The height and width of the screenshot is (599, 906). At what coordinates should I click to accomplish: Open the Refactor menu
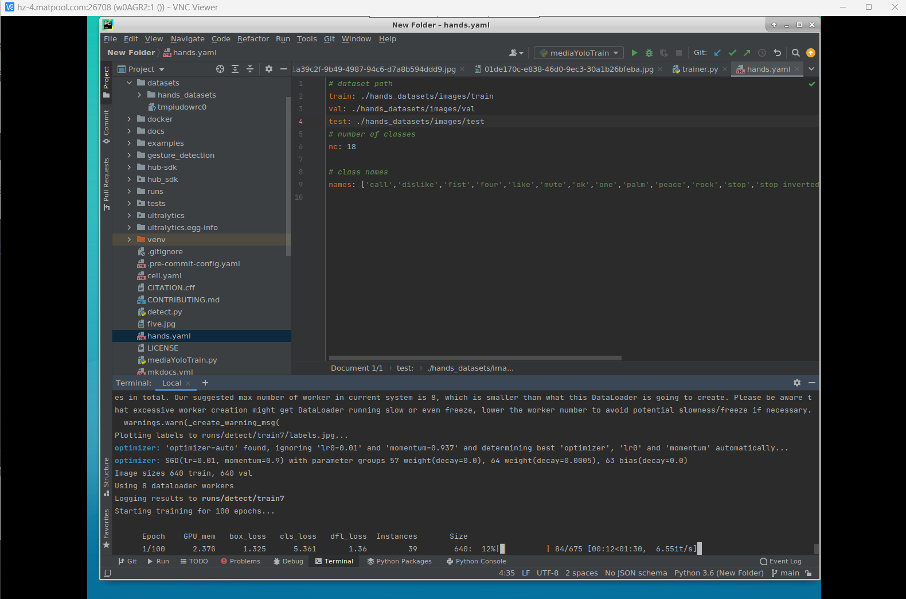point(253,39)
